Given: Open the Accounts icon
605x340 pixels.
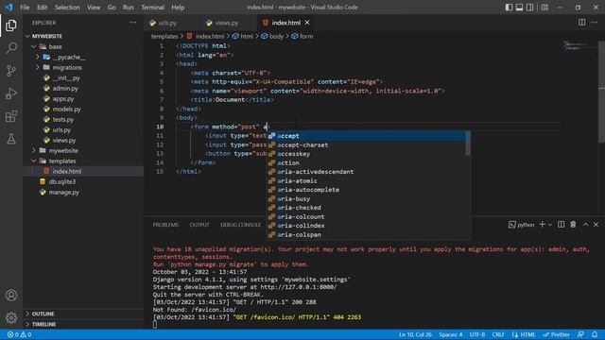Looking at the screenshot, I should (x=11, y=296).
